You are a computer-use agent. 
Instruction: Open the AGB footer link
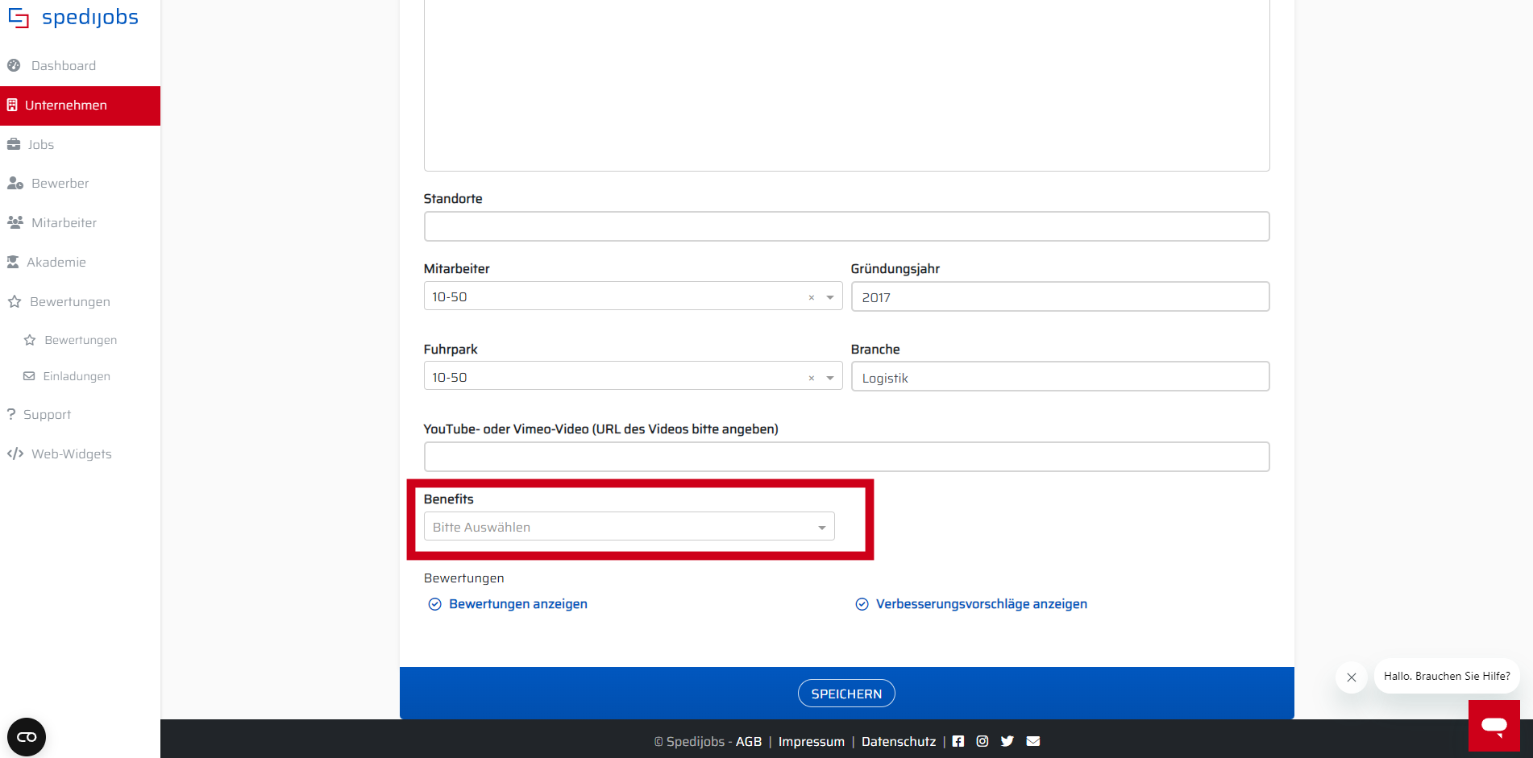click(x=749, y=741)
